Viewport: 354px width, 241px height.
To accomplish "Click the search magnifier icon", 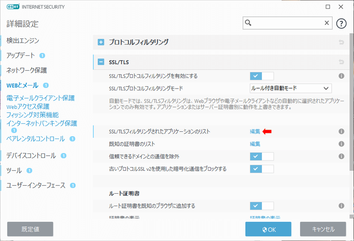I will [248, 23].
